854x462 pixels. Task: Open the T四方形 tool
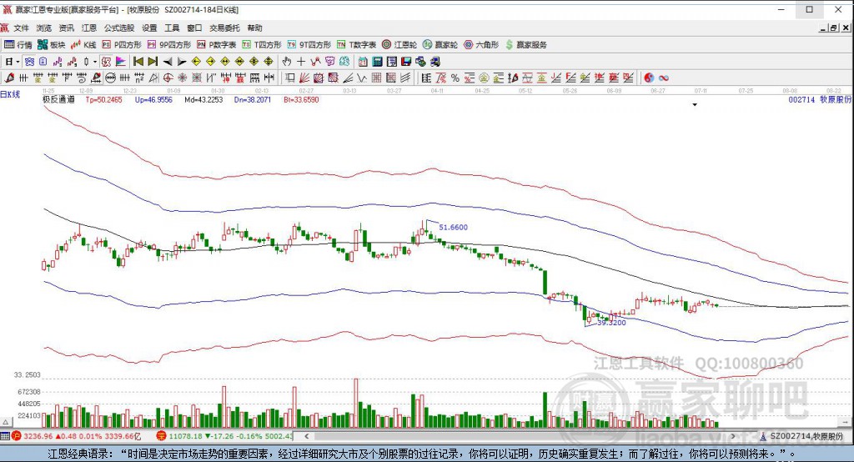click(261, 45)
